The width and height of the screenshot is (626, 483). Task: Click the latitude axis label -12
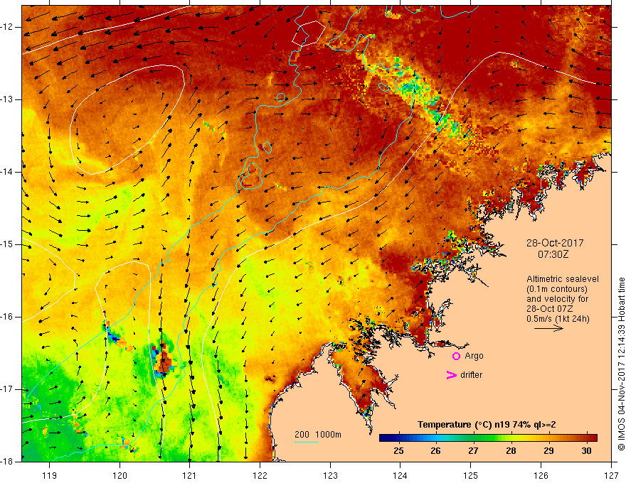8,27
